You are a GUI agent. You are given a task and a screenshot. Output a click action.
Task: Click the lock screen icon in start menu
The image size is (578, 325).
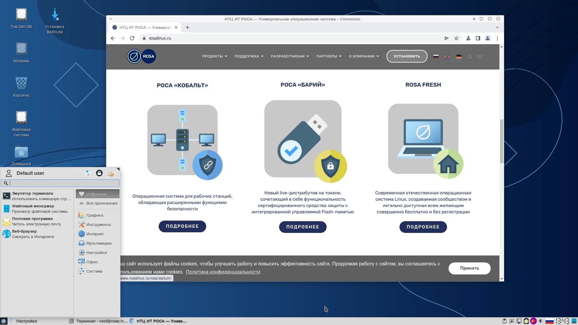pyautogui.click(x=99, y=173)
